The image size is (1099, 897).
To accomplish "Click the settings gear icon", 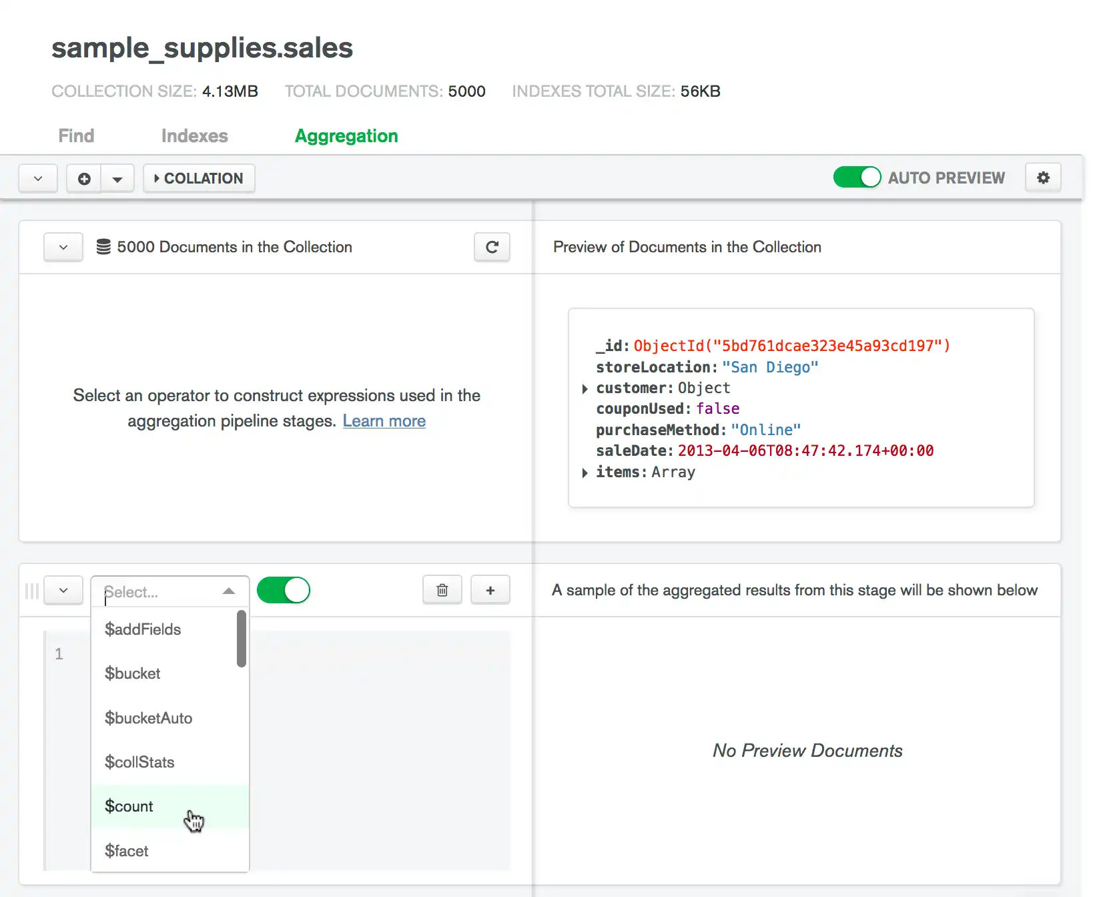I will click(x=1043, y=178).
